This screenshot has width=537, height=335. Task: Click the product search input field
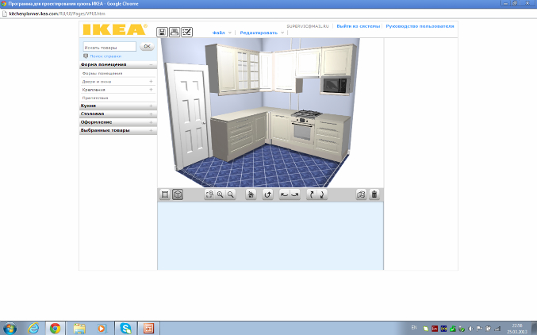109,47
